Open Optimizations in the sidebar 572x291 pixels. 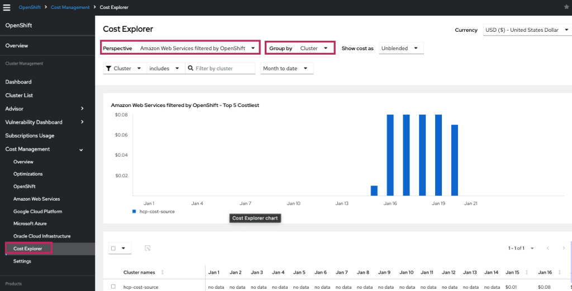click(28, 174)
